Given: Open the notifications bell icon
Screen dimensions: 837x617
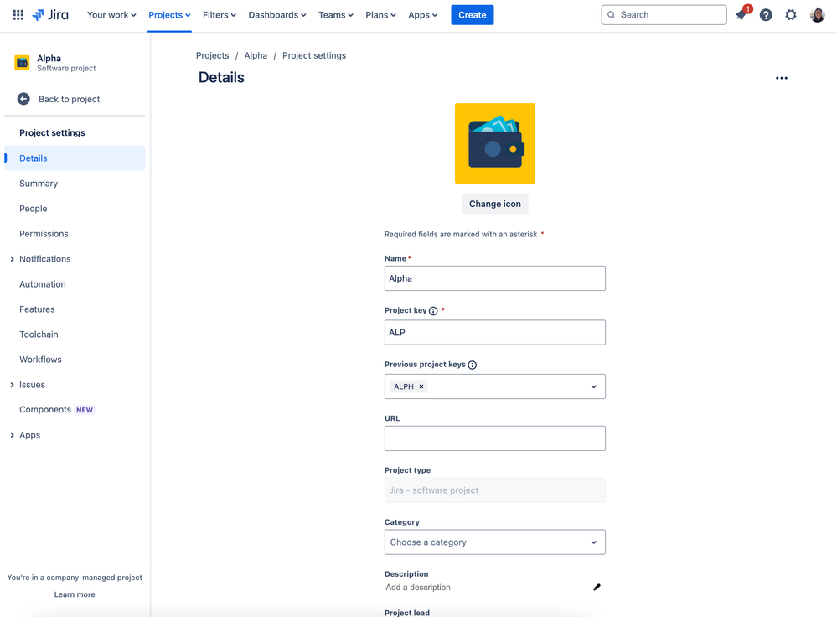Looking at the screenshot, I should [x=741, y=15].
